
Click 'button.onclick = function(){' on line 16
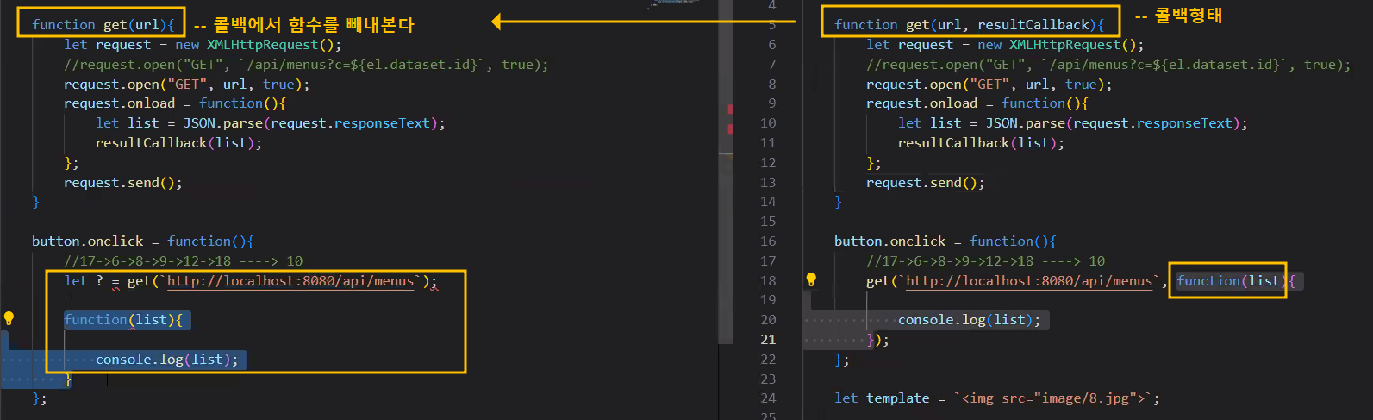(945, 241)
